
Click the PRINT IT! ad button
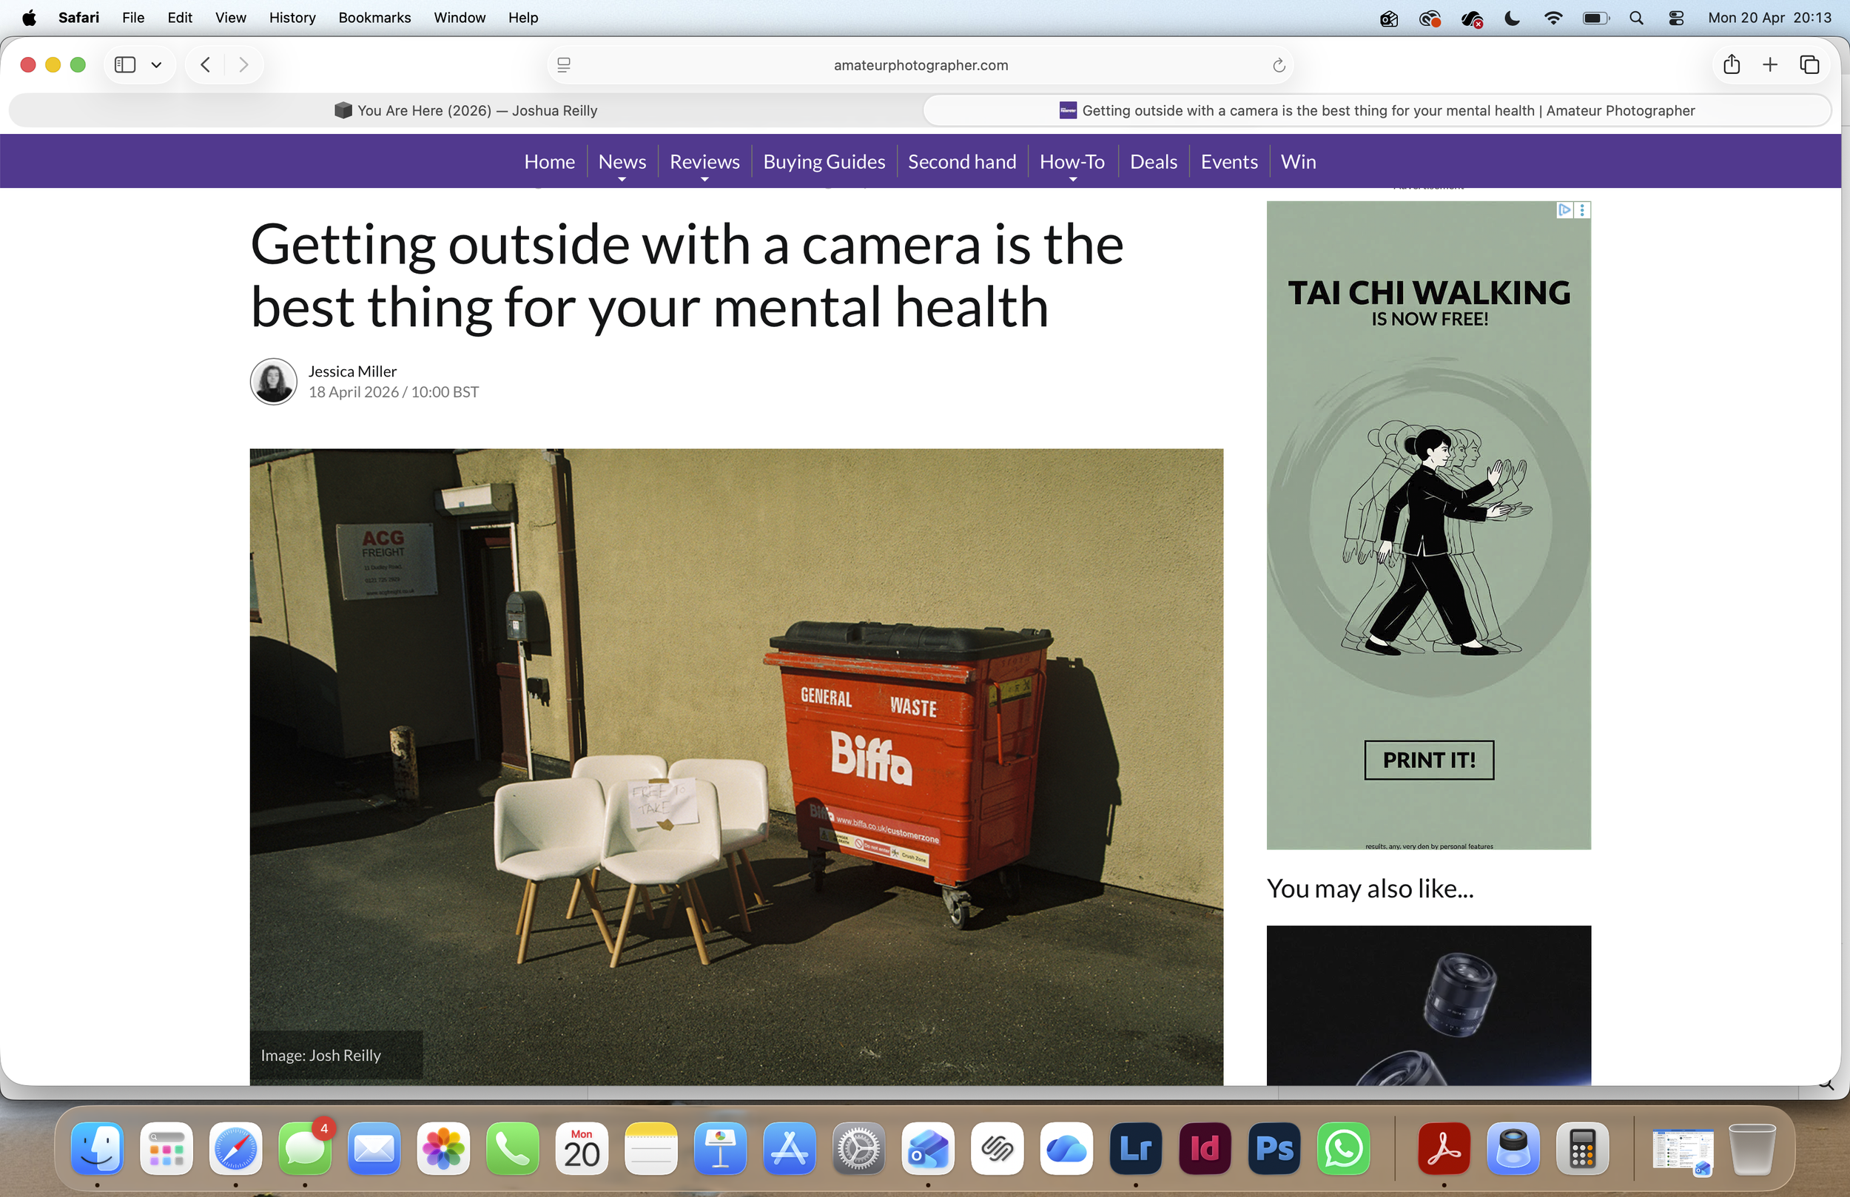tap(1428, 759)
